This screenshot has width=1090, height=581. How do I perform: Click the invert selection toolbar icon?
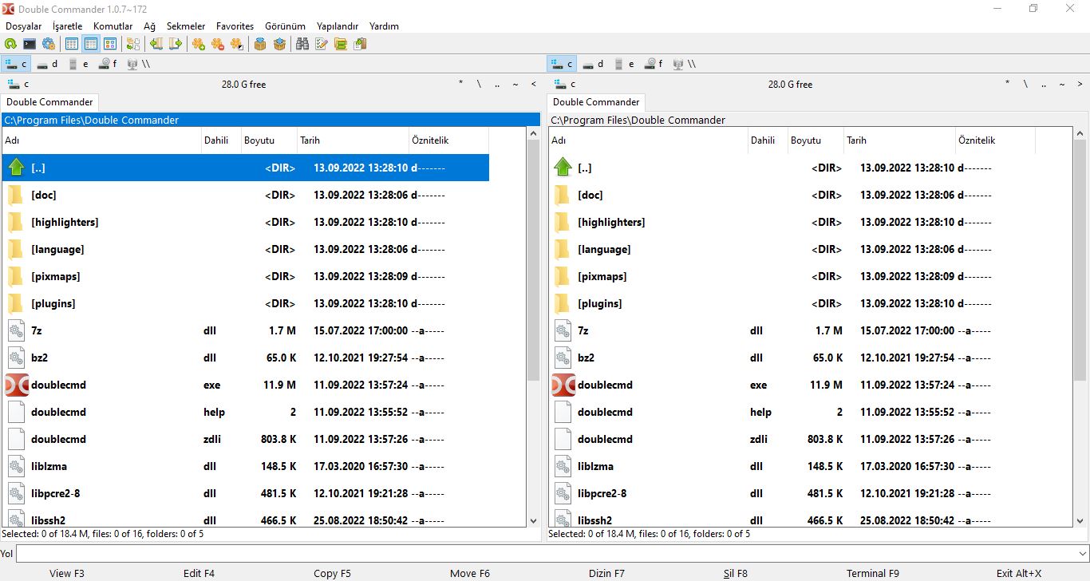pyautogui.click(x=237, y=44)
